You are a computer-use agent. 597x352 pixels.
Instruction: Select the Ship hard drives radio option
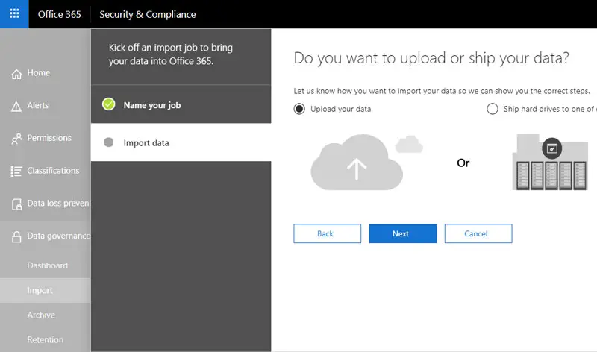click(492, 109)
